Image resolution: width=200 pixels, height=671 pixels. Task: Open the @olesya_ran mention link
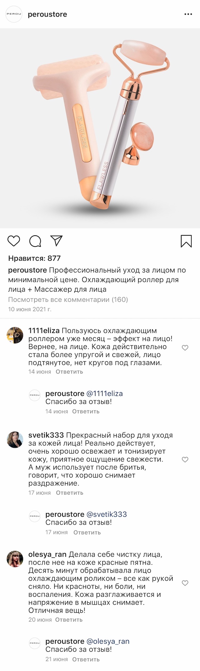point(108,641)
